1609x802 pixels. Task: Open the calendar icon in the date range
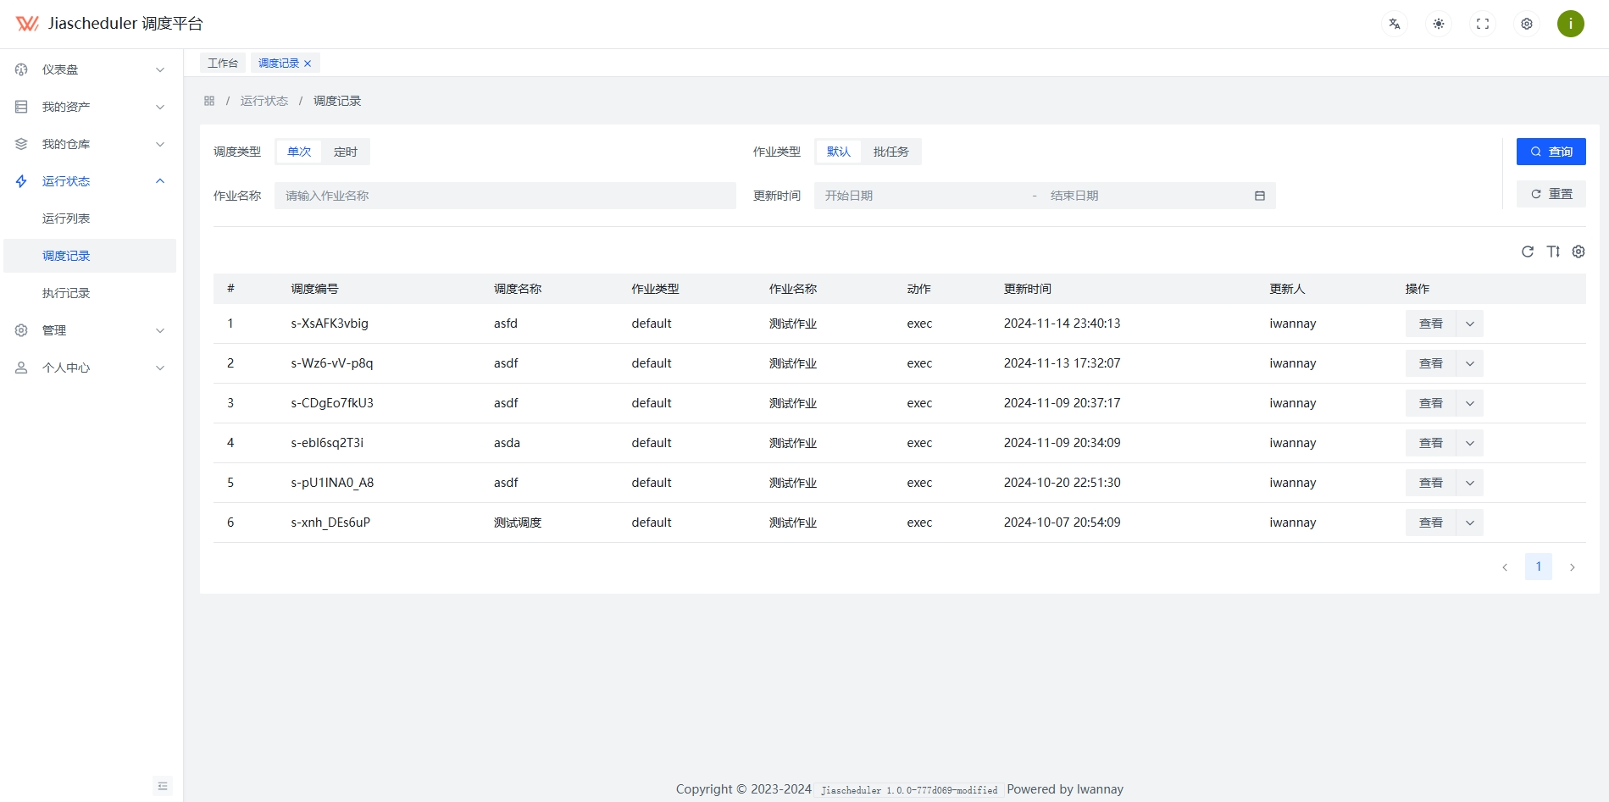(1260, 195)
